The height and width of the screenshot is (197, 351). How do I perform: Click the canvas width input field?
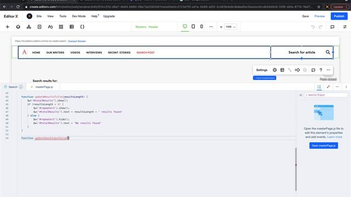[x=230, y=27]
